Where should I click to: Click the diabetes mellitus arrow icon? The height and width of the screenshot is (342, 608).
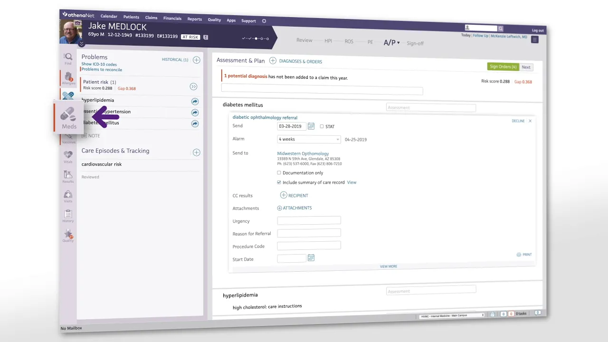[x=195, y=123]
